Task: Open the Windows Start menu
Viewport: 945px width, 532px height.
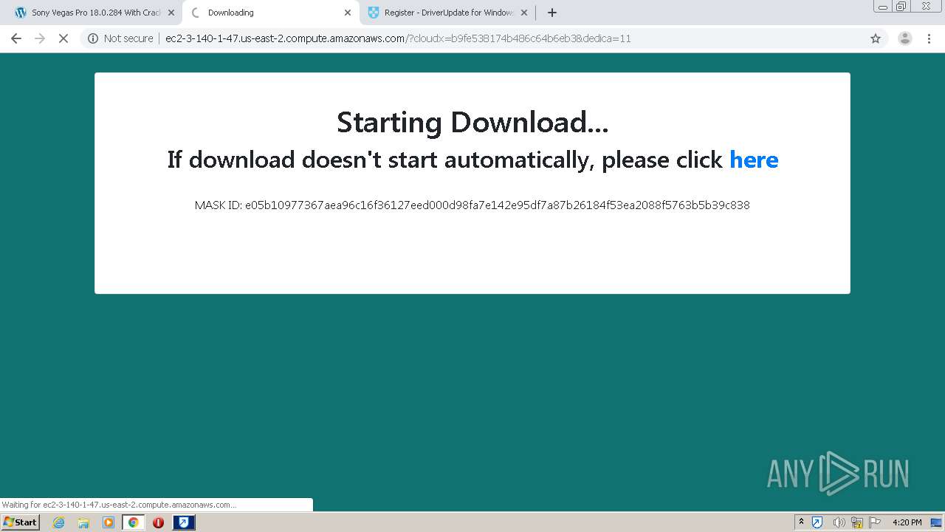Action: (20, 522)
